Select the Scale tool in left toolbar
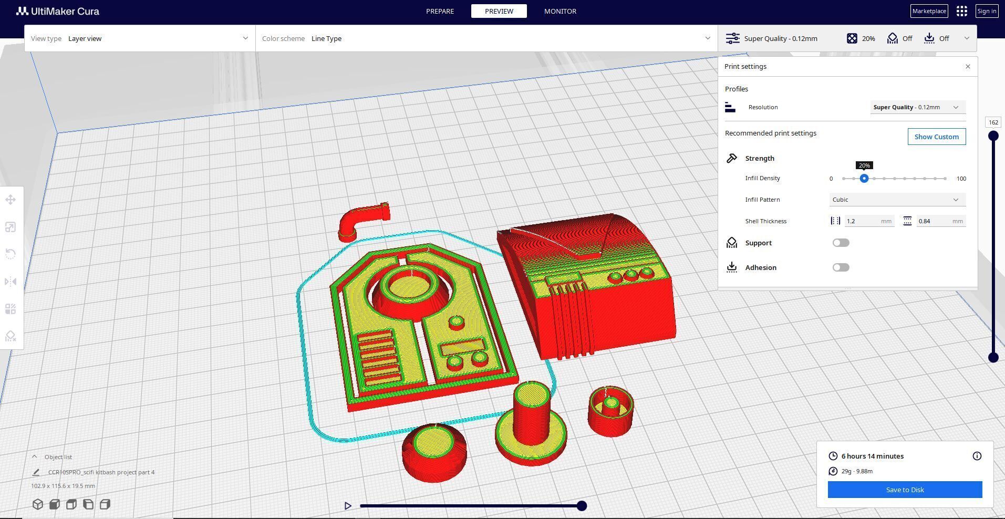Screen dimensions: 1005x519 11,227
